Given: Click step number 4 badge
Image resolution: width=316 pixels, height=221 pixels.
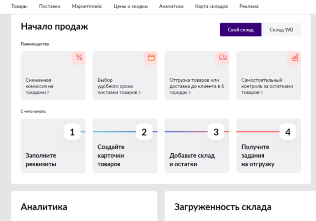Looking at the screenshot, I should click(288, 132).
